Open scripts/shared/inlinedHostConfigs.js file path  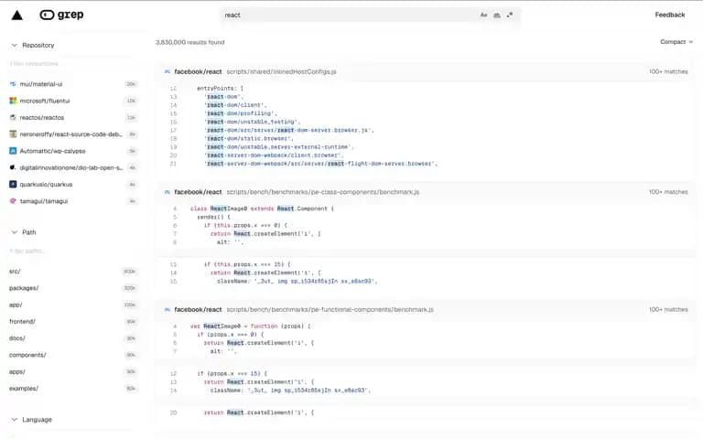click(x=281, y=71)
